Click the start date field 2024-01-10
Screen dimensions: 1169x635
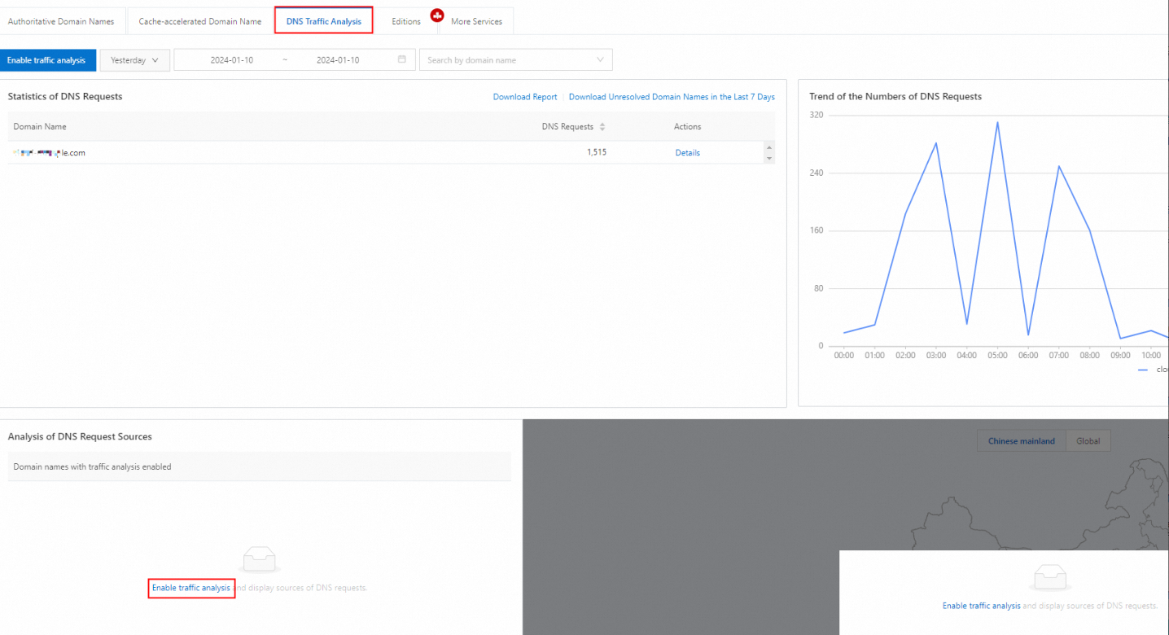(232, 60)
